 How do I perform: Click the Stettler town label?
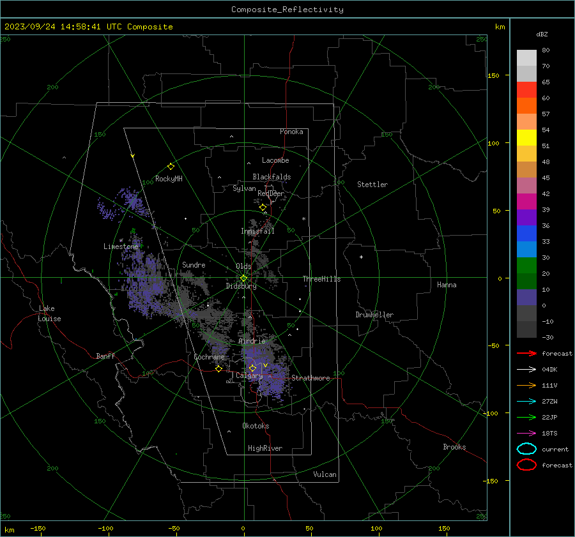[x=372, y=185]
